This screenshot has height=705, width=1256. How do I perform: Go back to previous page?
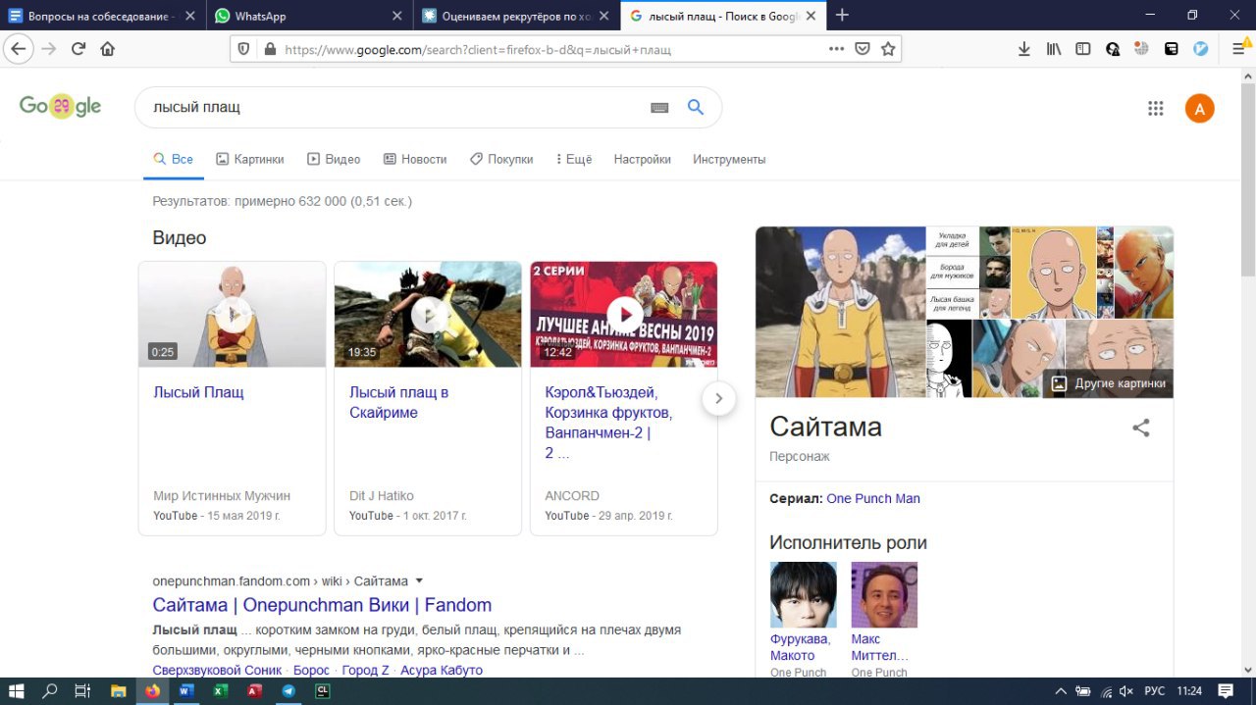(x=19, y=49)
